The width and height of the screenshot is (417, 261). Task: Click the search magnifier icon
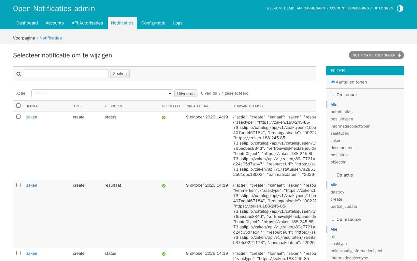(19, 74)
